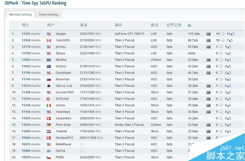Click 3DMark Time Spy 1xGPU Ranking heading
245x161 pixels.
coord(36,3)
